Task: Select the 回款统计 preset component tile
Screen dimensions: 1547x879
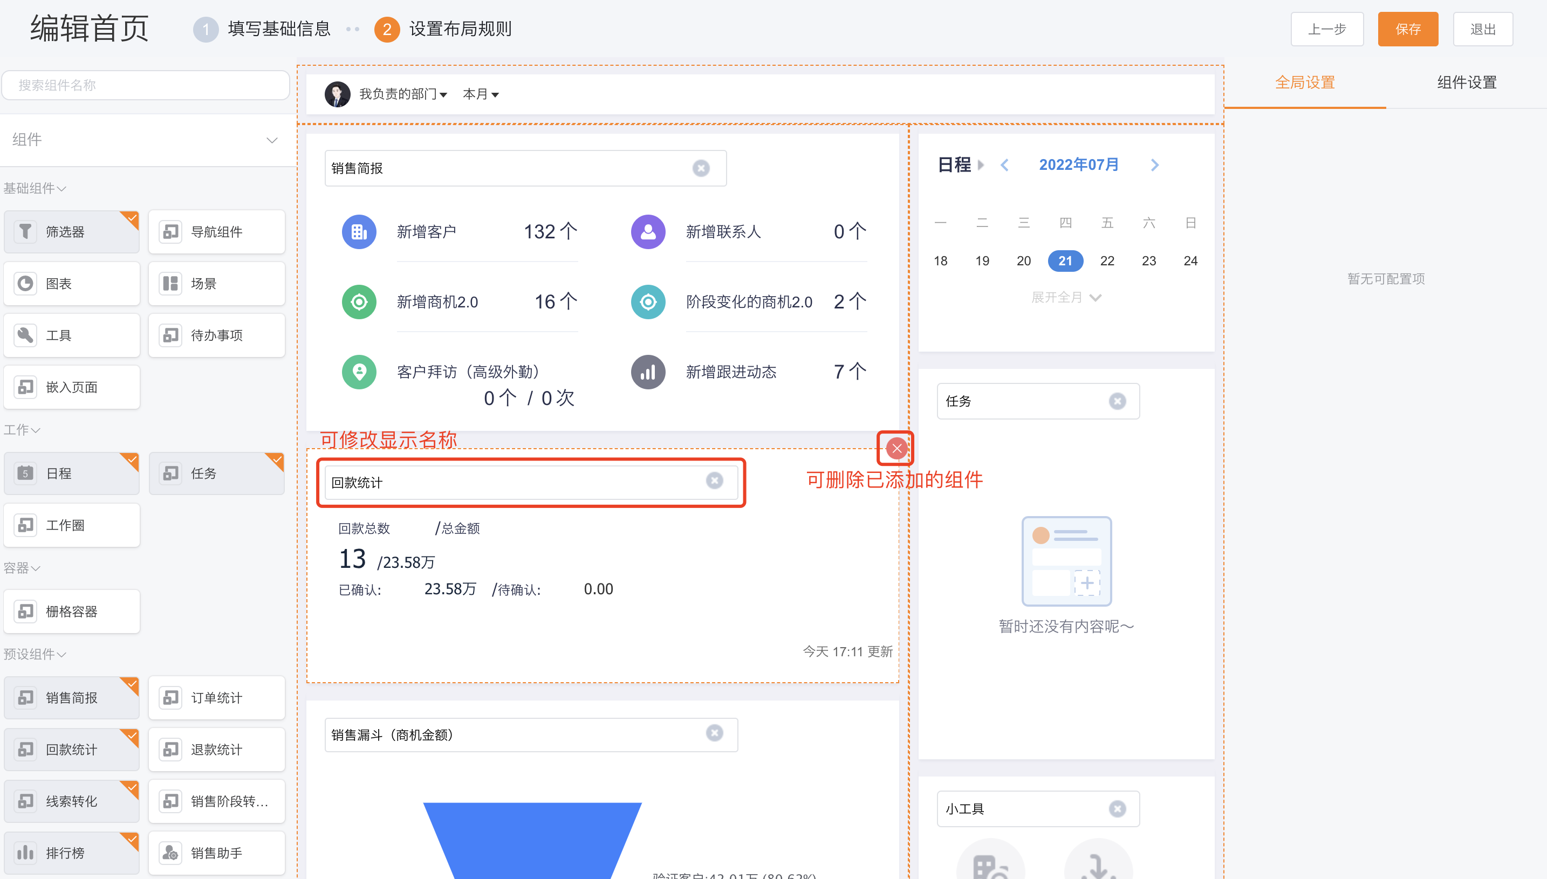Action: (72, 750)
